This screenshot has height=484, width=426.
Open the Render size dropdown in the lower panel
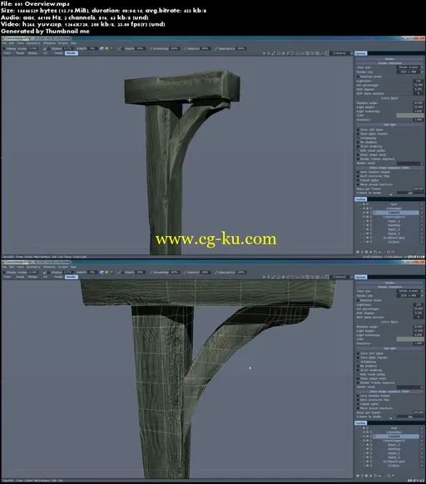409,296
